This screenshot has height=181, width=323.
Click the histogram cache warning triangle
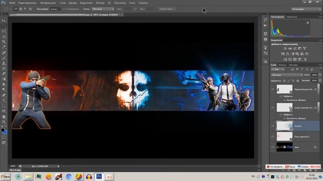[308, 22]
